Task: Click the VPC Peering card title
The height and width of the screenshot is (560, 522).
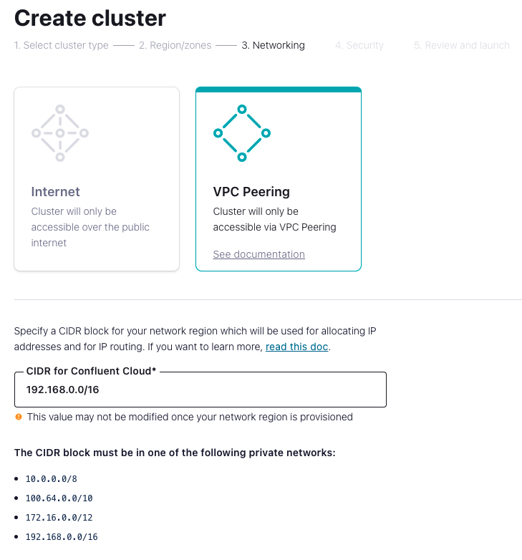Action: point(251,192)
